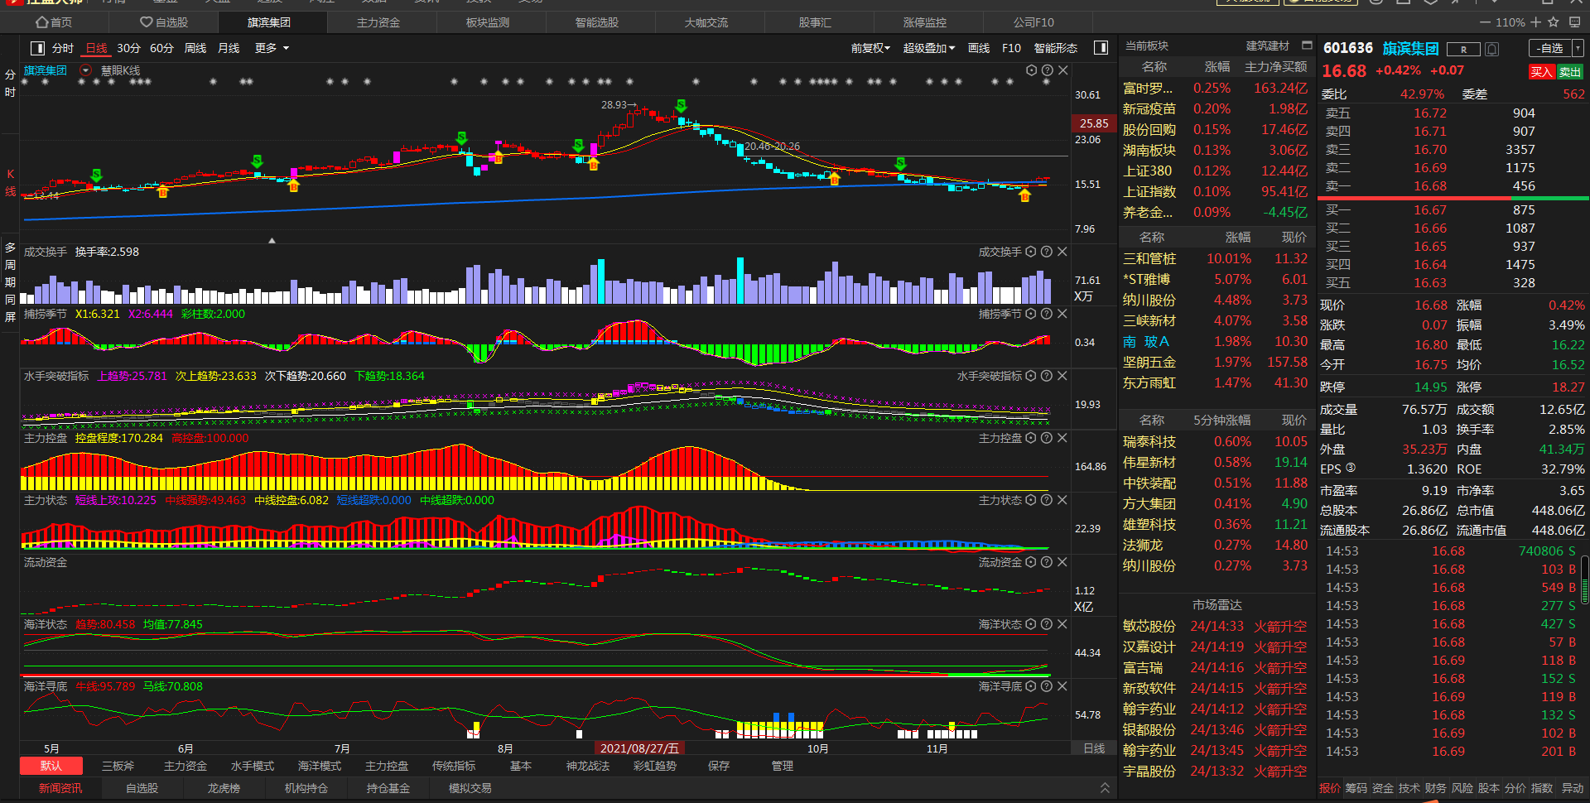Toggle right panel icon beside 智能形态
This screenshot has width=1590, height=803.
[1101, 48]
